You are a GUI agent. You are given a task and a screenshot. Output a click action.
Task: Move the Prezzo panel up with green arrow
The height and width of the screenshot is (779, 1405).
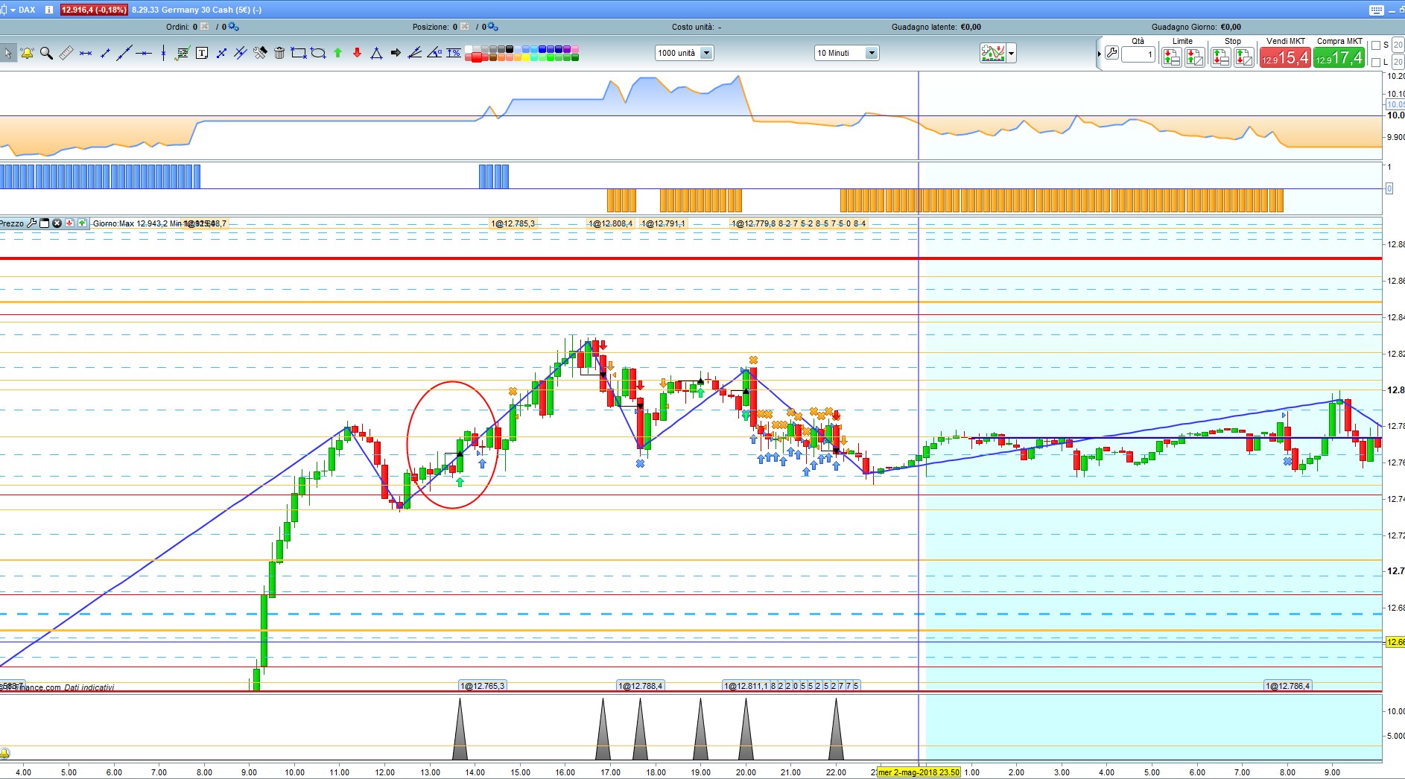[x=82, y=223]
